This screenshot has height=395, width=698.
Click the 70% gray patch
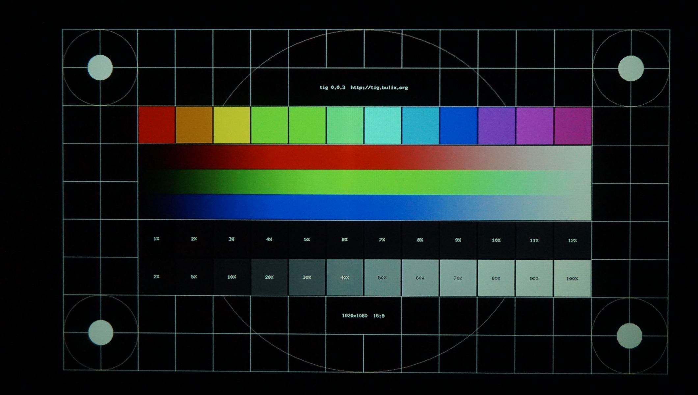pyautogui.click(x=458, y=278)
